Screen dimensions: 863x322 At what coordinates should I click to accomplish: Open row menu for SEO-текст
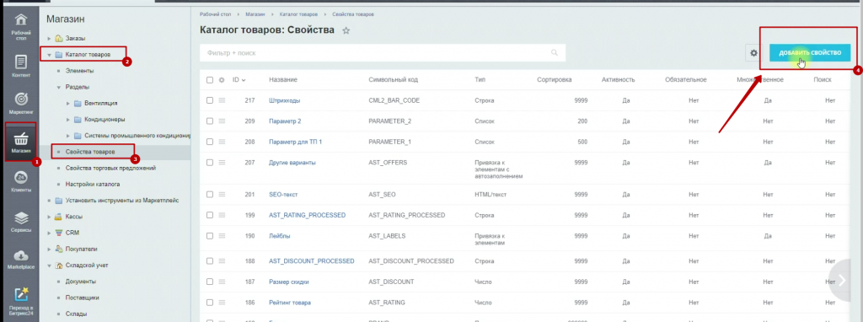coord(222,195)
